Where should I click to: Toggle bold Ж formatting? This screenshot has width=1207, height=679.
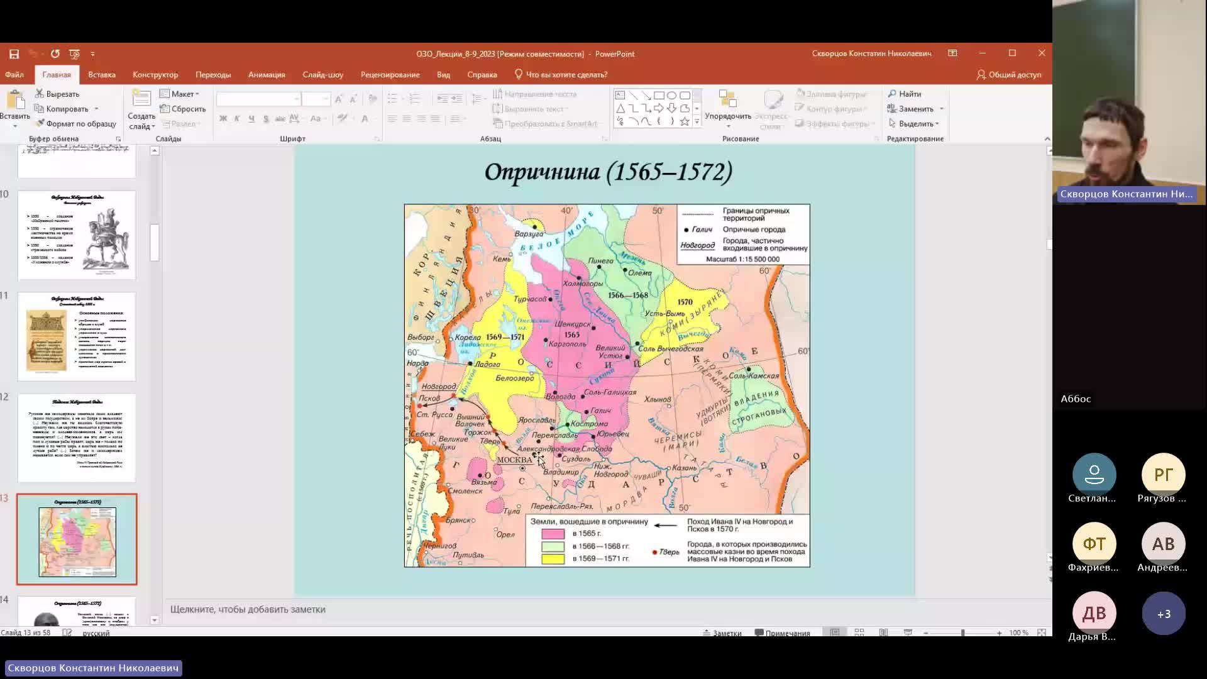tap(223, 119)
